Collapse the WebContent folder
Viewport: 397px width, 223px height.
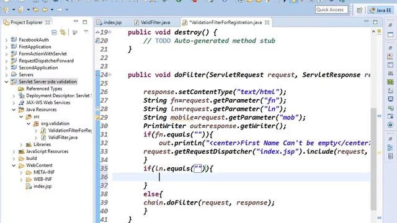click(x=14, y=165)
